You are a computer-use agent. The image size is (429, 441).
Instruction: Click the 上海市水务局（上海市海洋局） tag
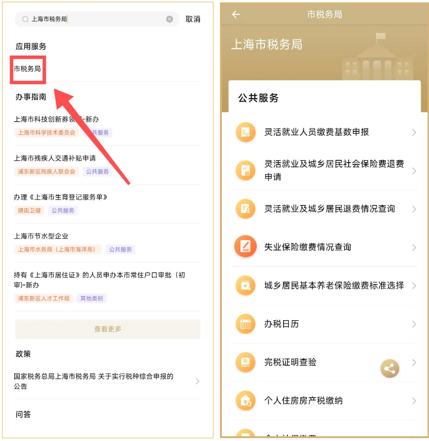58,249
